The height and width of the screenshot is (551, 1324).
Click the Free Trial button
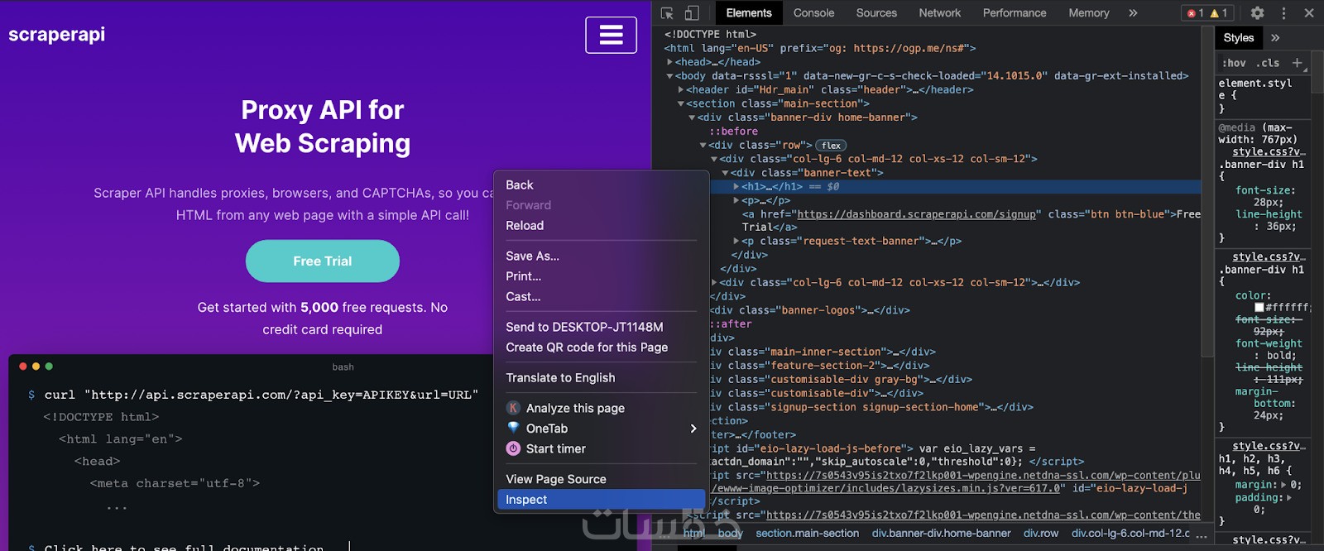(323, 261)
